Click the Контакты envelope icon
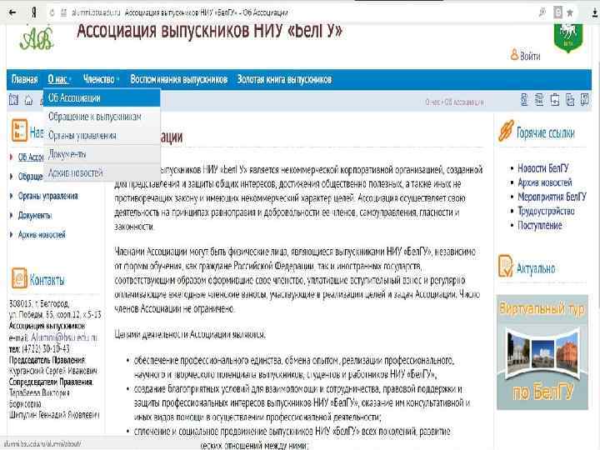The image size is (600, 450). coord(19,277)
